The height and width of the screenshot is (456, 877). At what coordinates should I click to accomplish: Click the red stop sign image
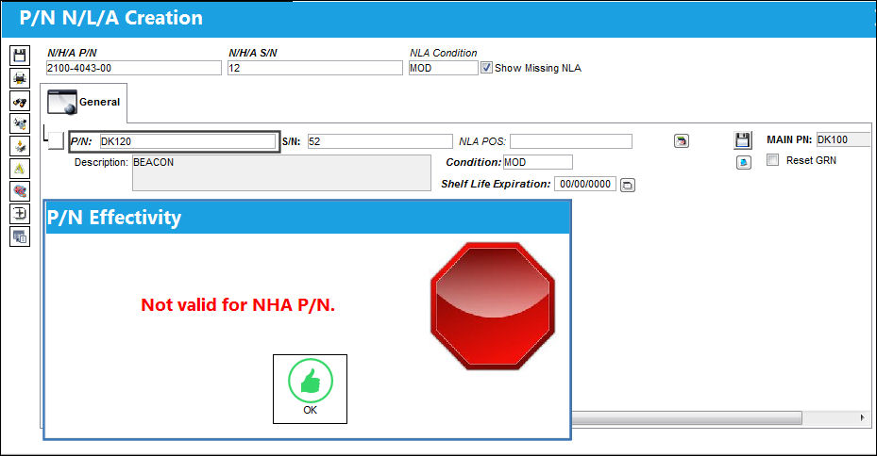coord(492,306)
